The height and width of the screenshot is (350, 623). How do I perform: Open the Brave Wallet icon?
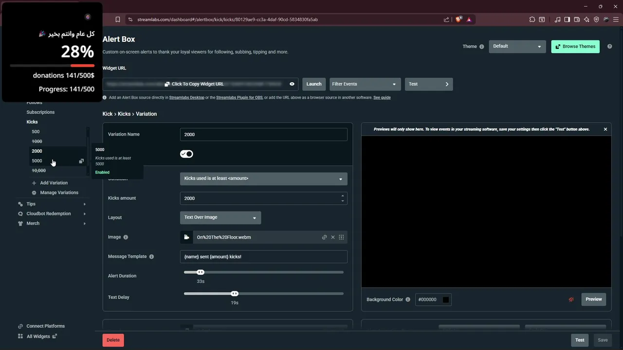click(577, 19)
